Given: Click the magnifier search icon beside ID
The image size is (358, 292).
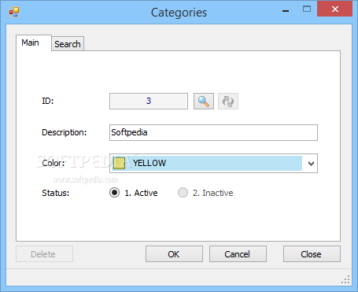Looking at the screenshot, I should [x=204, y=101].
